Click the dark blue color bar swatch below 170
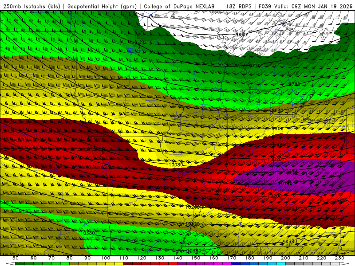The width and height of the screenshot is (355, 266). [x=236, y=264]
